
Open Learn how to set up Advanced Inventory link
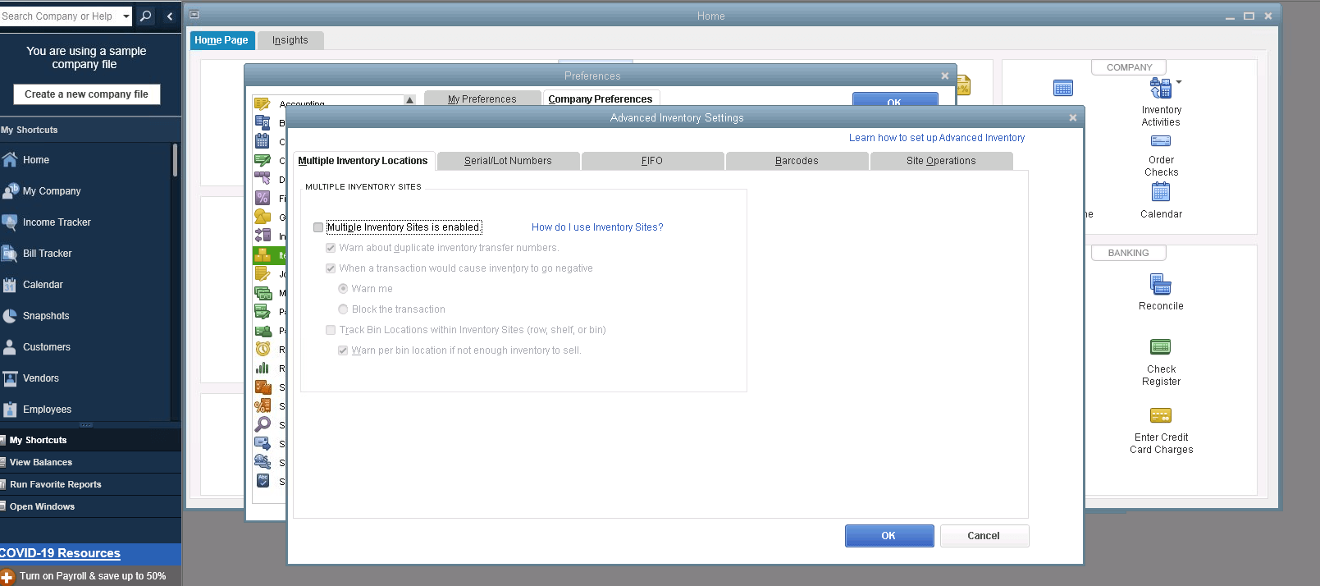(936, 138)
